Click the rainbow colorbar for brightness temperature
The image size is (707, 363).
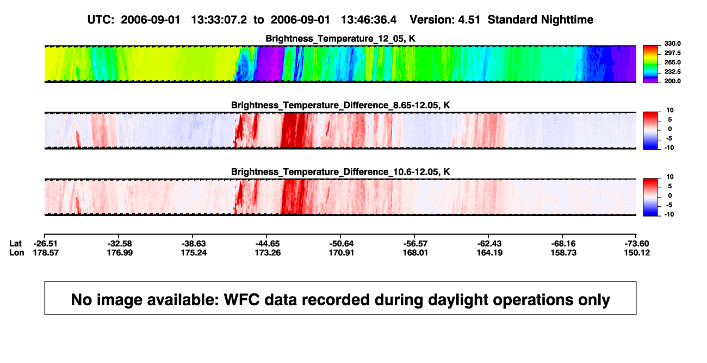[651, 64]
